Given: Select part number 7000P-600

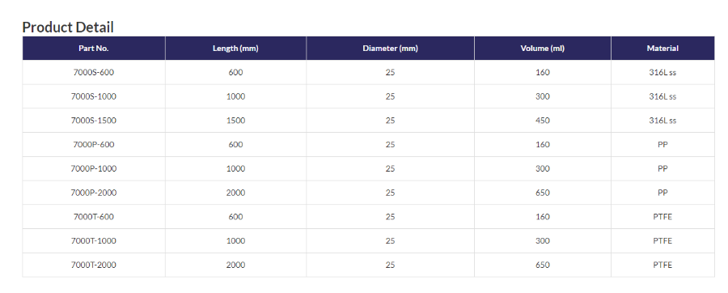Looking at the screenshot, I should pos(94,144).
